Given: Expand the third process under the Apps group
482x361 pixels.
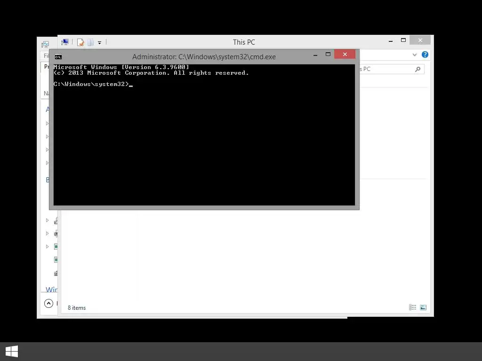Looking at the screenshot, I should [x=47, y=150].
